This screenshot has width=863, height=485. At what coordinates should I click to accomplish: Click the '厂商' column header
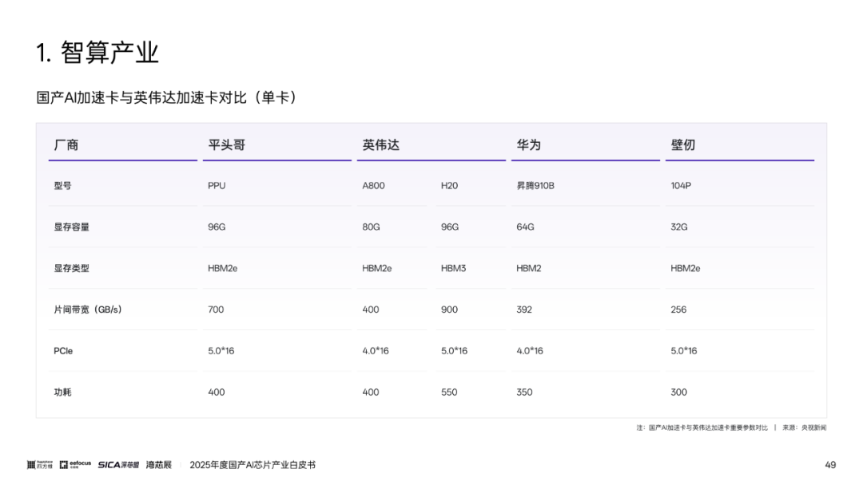pos(66,145)
